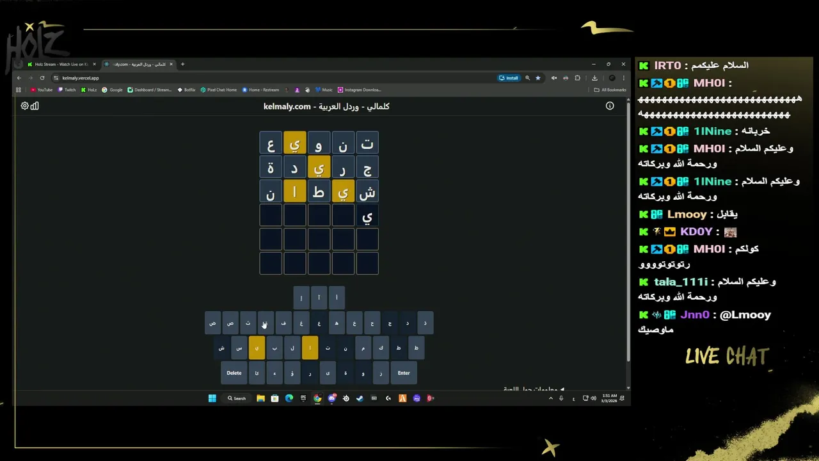The width and height of the screenshot is (819, 461).
Task: Click the ي tile in fourth grid row
Action: click(x=367, y=216)
